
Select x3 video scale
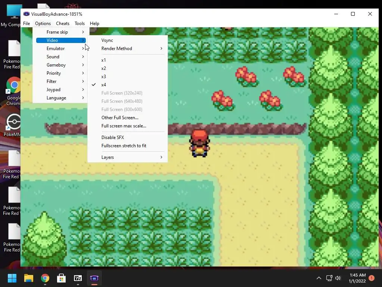(128, 77)
